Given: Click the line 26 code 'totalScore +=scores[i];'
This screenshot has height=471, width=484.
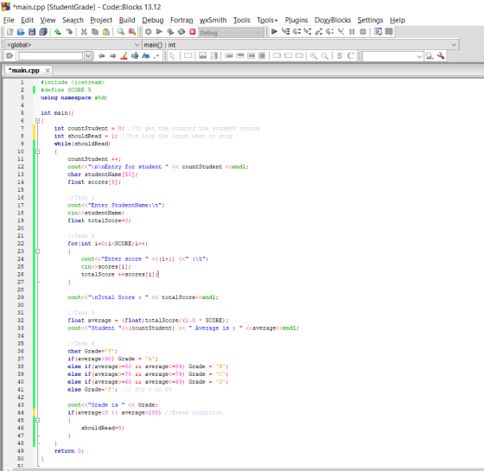Looking at the screenshot, I should [119, 275].
